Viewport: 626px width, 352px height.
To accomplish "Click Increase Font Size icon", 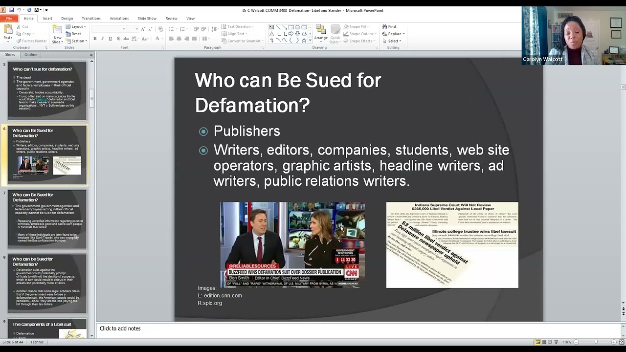I will pyautogui.click(x=143, y=29).
